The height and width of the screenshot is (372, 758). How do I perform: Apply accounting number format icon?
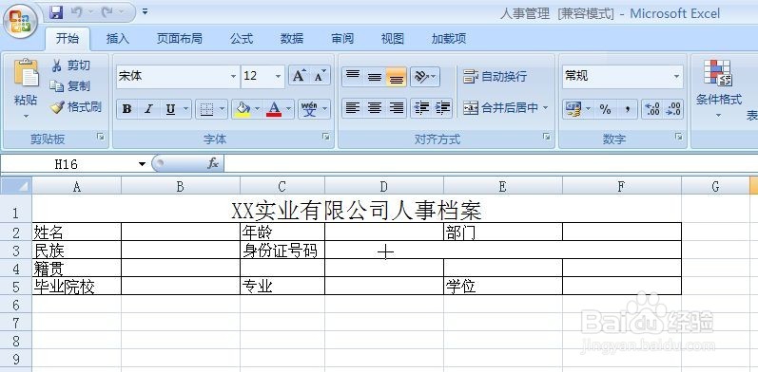pyautogui.click(x=573, y=109)
